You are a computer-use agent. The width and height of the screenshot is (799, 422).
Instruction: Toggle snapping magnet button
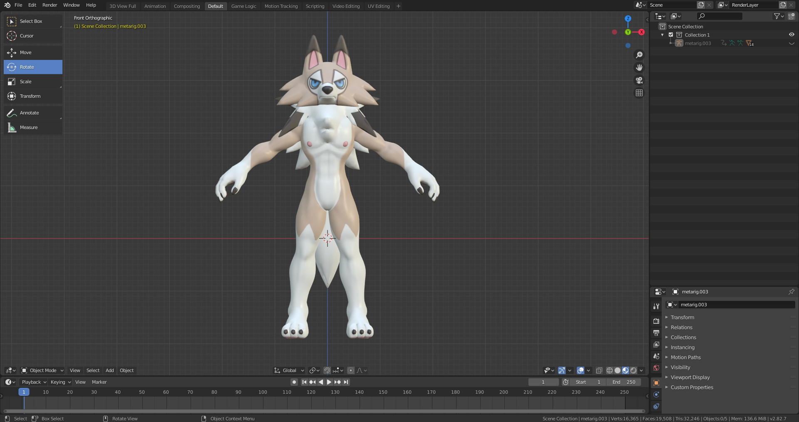[x=327, y=370]
